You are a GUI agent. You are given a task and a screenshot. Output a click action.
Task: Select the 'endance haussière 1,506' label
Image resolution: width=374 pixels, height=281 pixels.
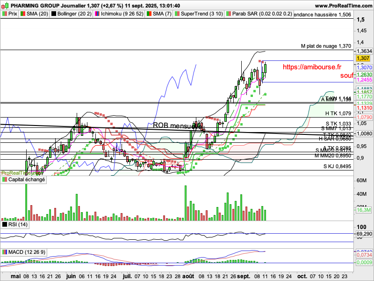pyautogui.click(x=323, y=15)
